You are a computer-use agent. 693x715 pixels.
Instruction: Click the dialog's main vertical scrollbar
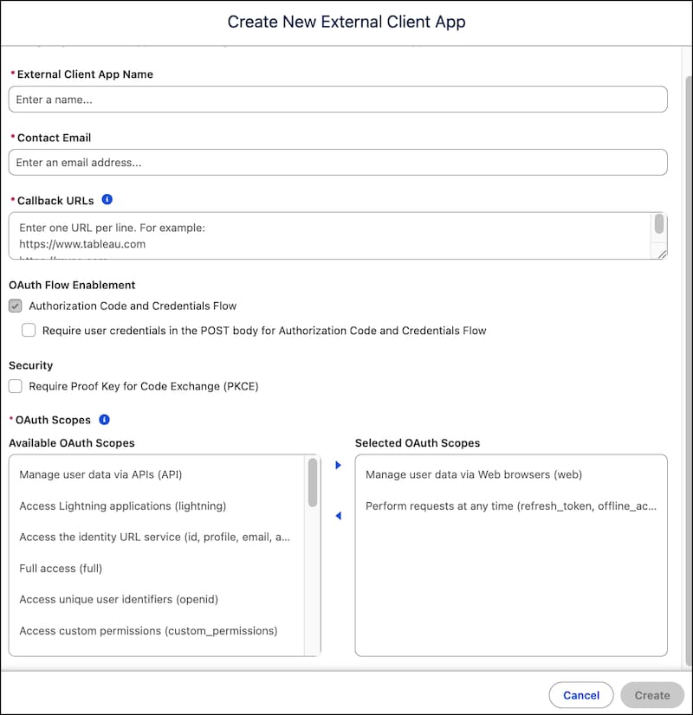tap(689, 371)
